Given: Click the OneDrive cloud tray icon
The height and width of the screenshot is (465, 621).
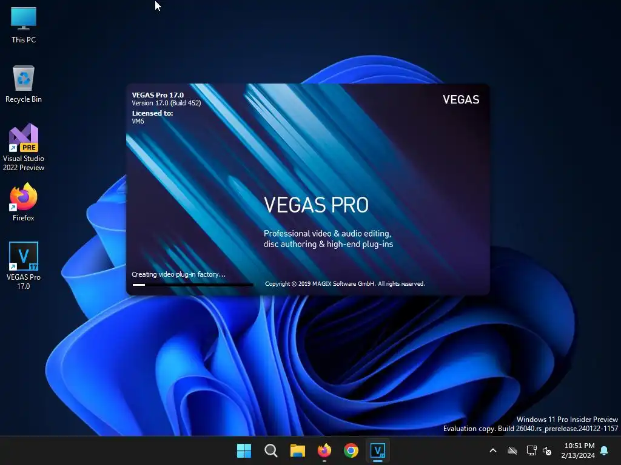Looking at the screenshot, I should (x=512, y=450).
